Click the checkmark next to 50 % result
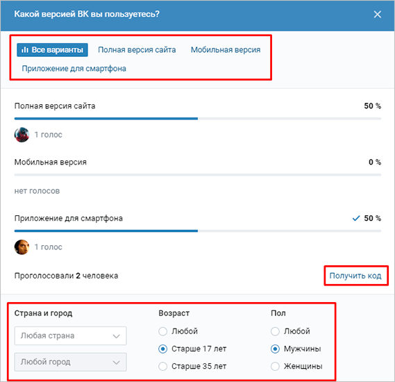395x382 pixels. (x=356, y=218)
